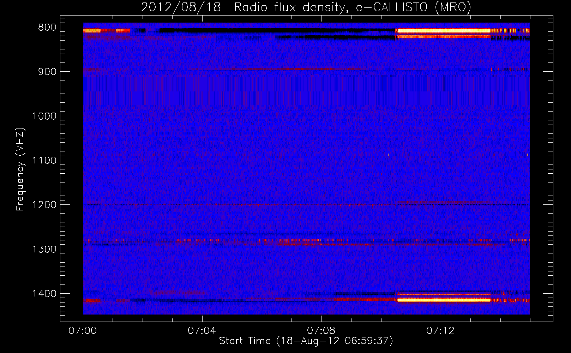Select the '900' frequency axis label
The width and height of the screenshot is (571, 353).
[x=47, y=72]
